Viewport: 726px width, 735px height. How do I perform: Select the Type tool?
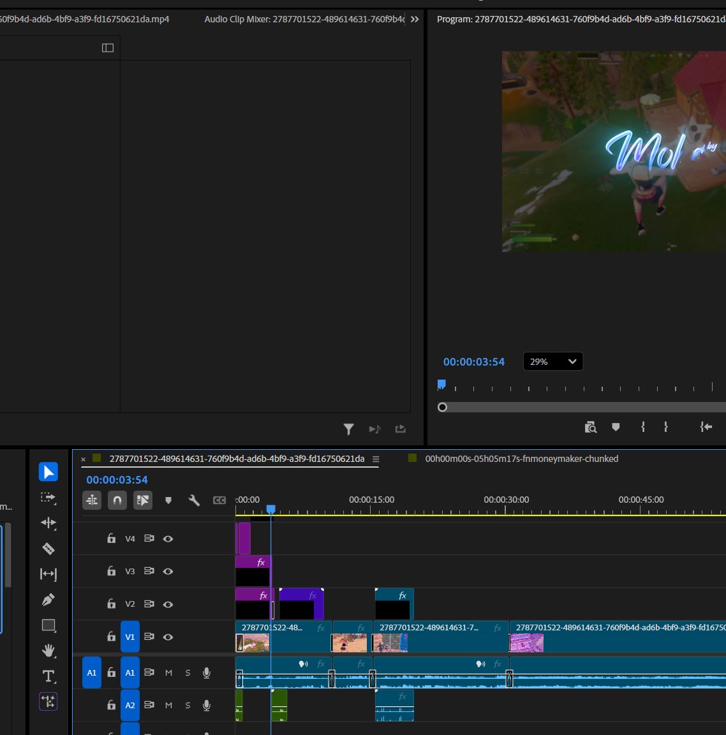pos(48,676)
